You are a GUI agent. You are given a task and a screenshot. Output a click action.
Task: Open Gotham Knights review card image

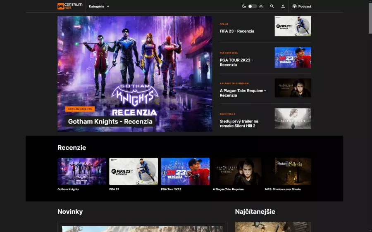[81, 171]
